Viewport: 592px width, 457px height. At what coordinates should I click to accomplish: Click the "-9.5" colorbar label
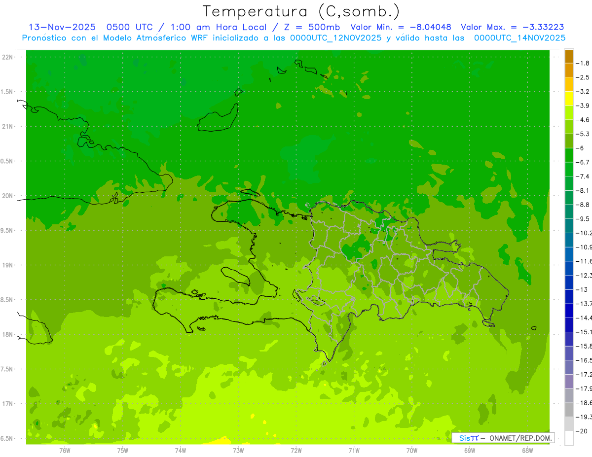click(583, 218)
